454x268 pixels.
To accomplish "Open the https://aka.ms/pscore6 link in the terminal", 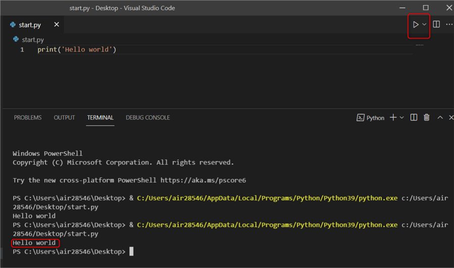I will pyautogui.click(x=203, y=180).
